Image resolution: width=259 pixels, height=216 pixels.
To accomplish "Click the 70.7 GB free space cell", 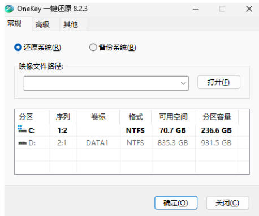I will click(172, 130).
